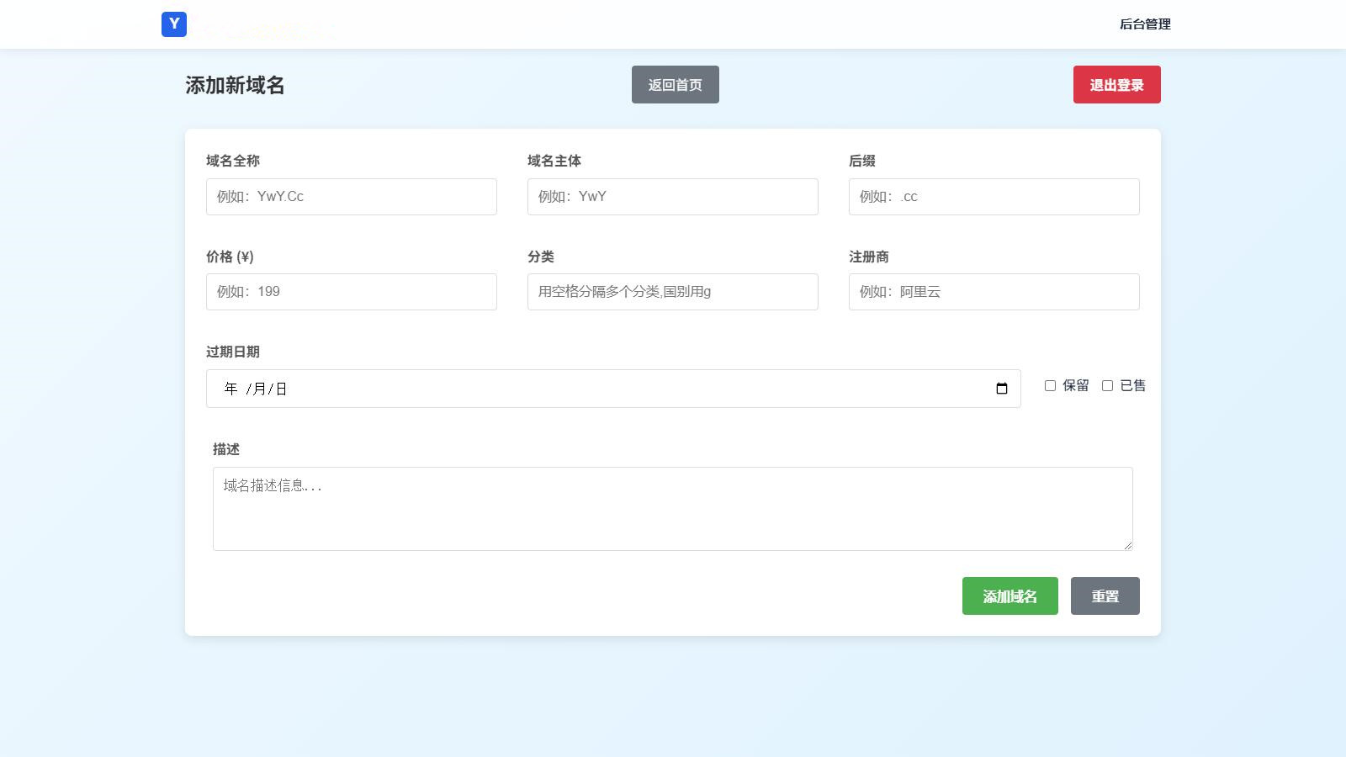The height and width of the screenshot is (757, 1346).
Task: Select the year (年) segment of 过期日期
Action: point(231,389)
